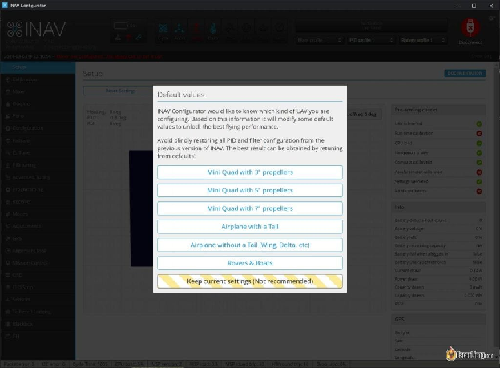Click red cross for Run time calibration
Image resolution: width=500 pixels, height=368 pixels.
coord(479,133)
